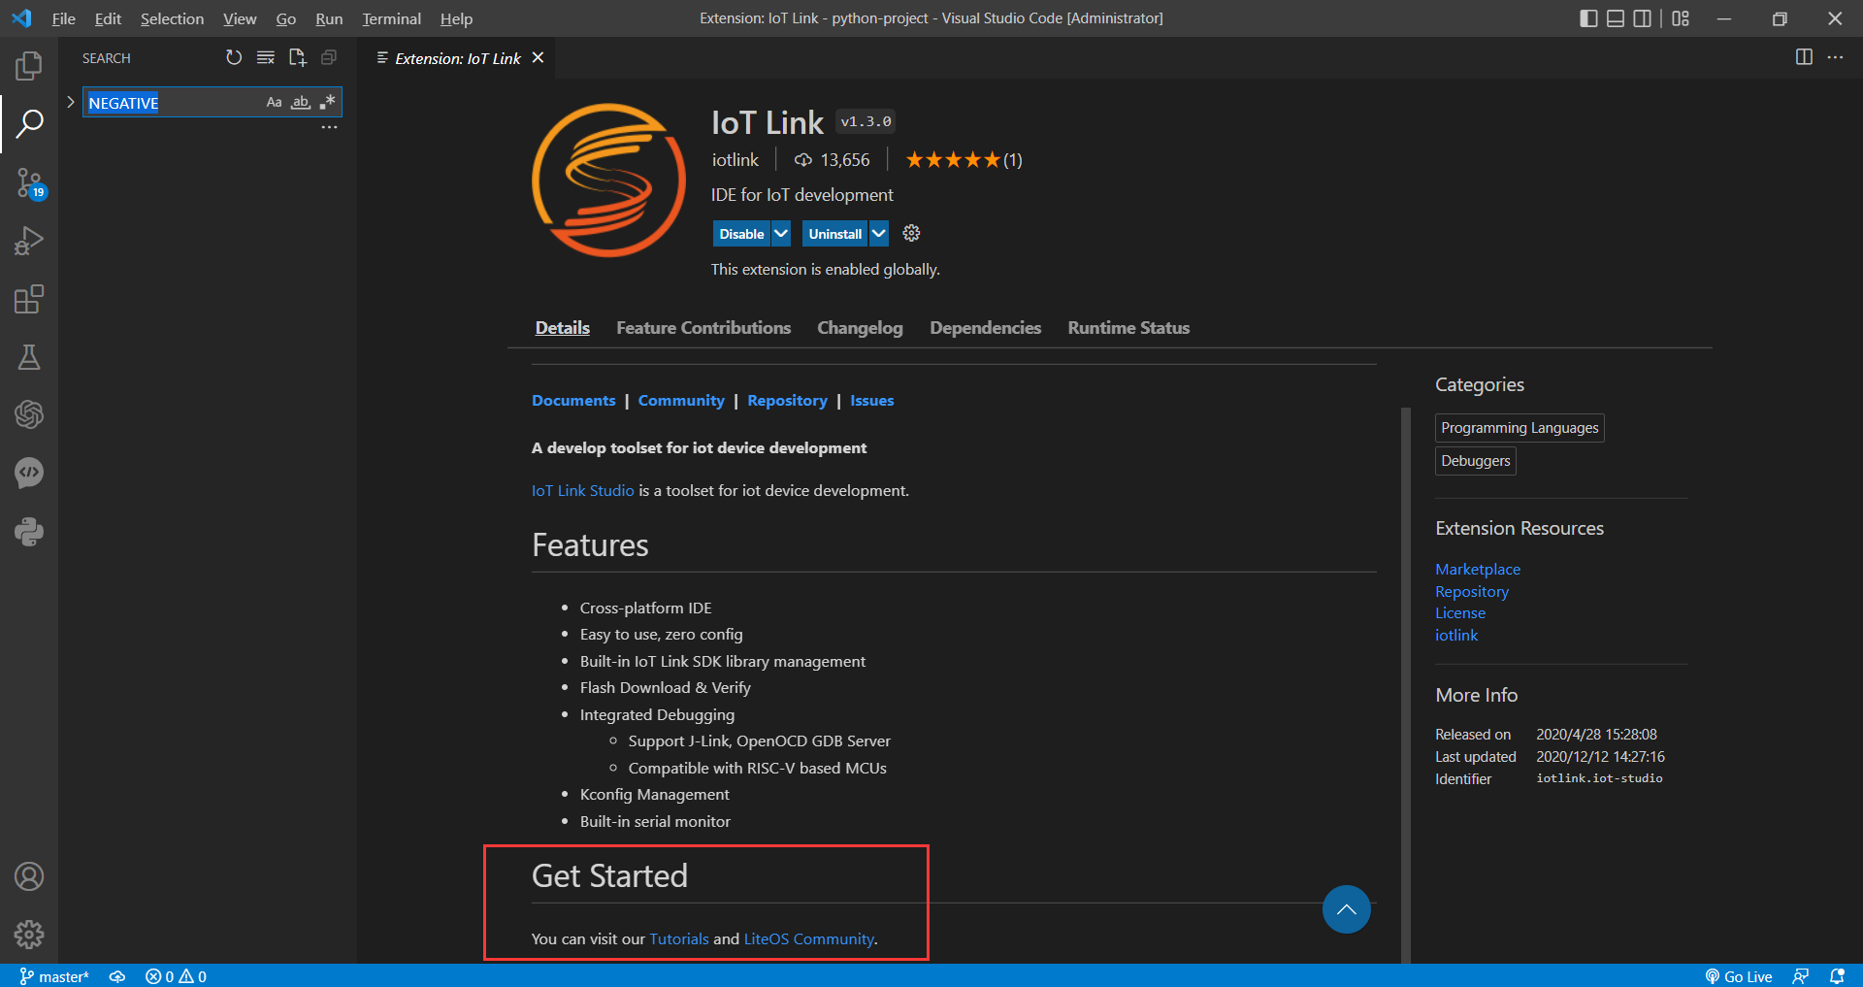Expand the replace field chevron
The height and width of the screenshot is (987, 1863).
pos(70,102)
